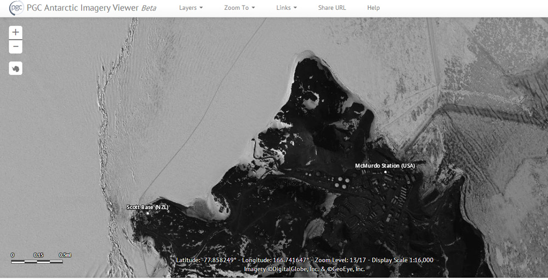Select the Scott Base white dot marker

[x=147, y=213]
